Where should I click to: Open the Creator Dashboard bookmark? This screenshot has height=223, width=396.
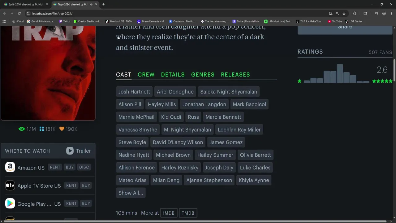88,21
